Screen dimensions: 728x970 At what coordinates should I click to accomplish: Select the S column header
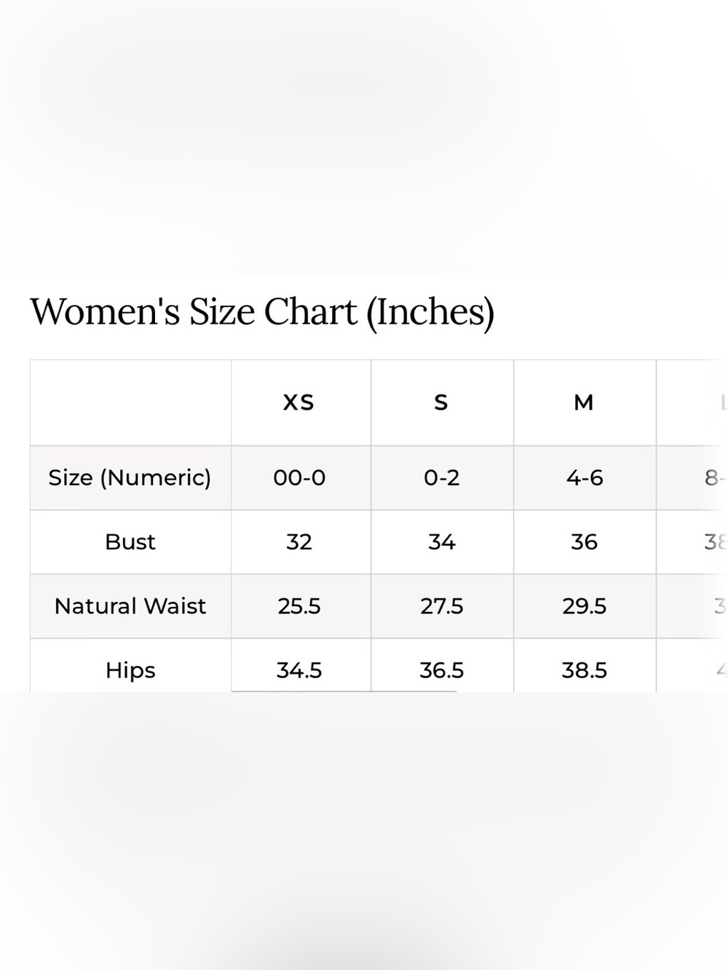pos(441,402)
